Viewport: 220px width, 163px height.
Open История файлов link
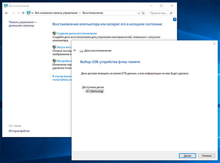pos(19,131)
